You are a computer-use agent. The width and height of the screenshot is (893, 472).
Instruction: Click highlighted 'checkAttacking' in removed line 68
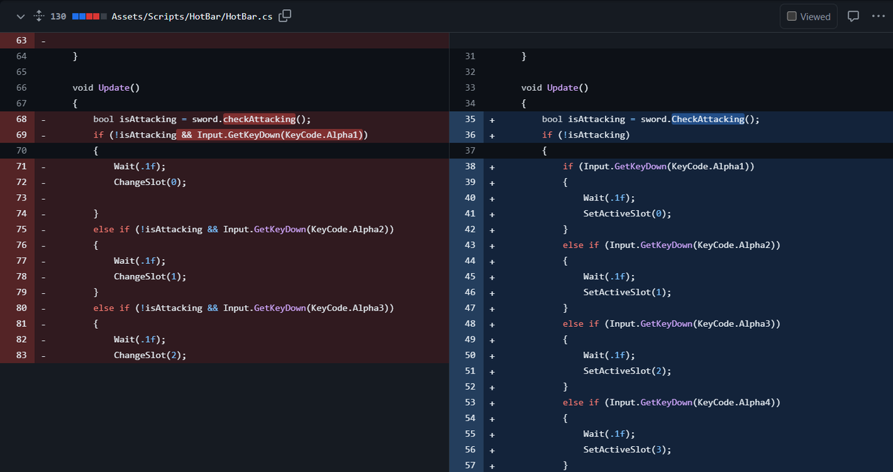(260, 119)
